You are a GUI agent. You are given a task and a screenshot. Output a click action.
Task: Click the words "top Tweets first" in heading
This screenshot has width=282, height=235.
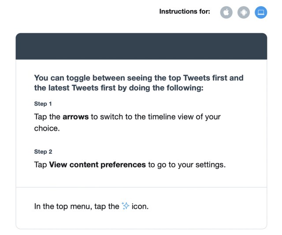198,78
